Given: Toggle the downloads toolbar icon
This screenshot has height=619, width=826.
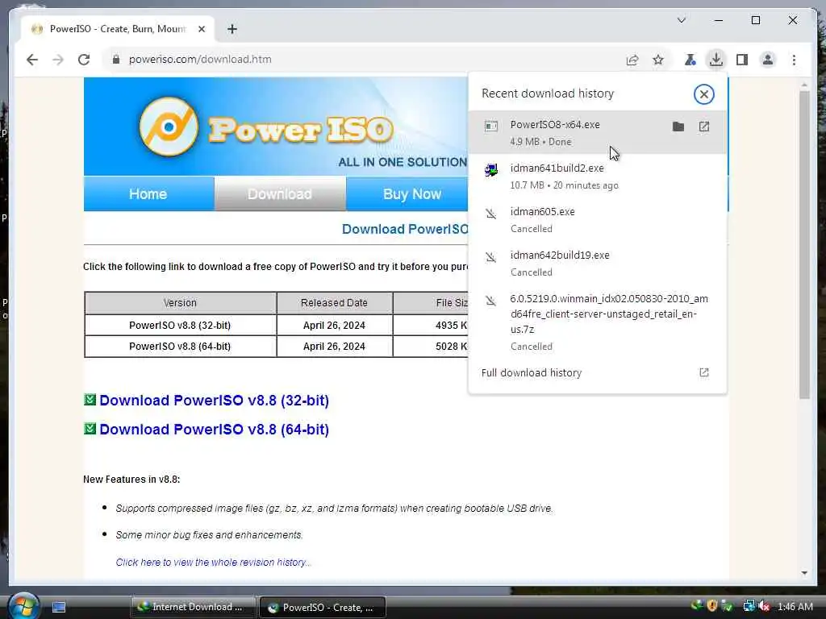Looking at the screenshot, I should tap(716, 59).
